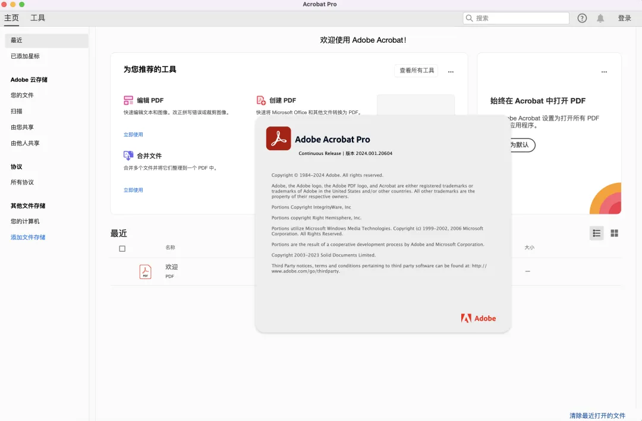
Task: Switch recent files to grid view
Action: (x=614, y=233)
